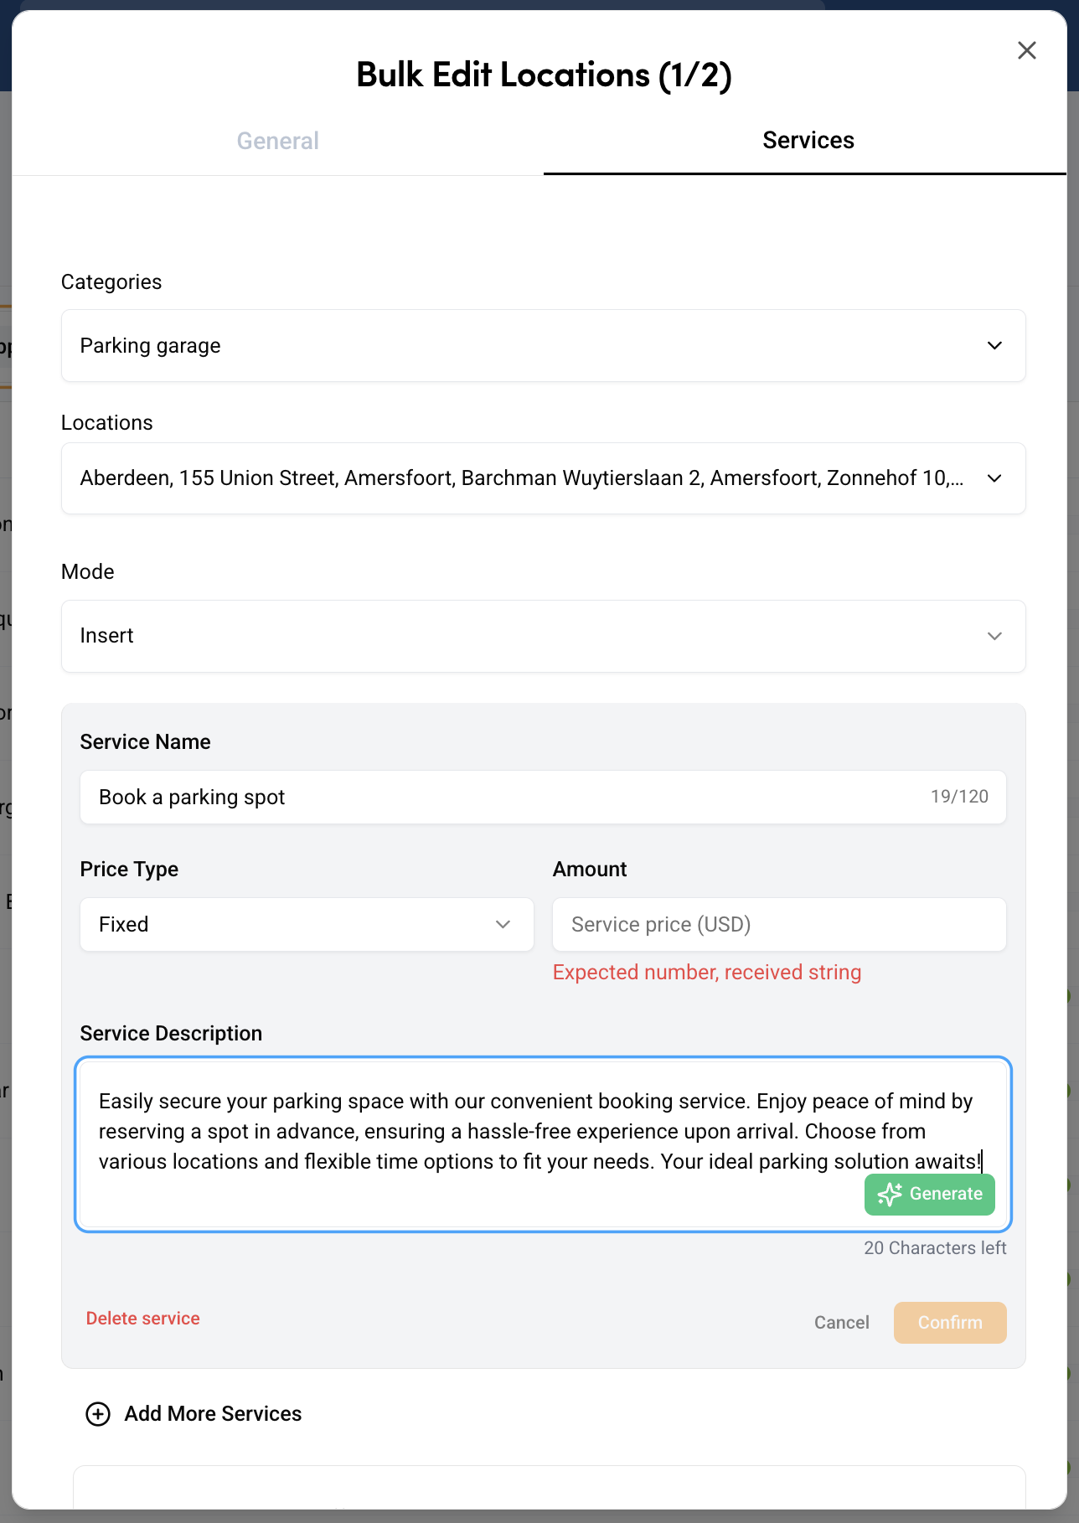
Task: Click inside the Service Description text area
Action: (543, 1144)
